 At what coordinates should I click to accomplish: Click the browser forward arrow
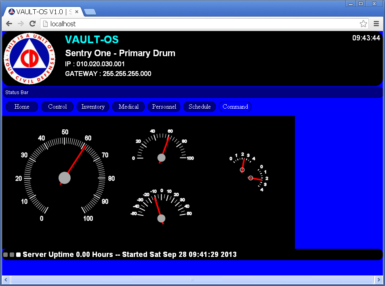(21, 24)
